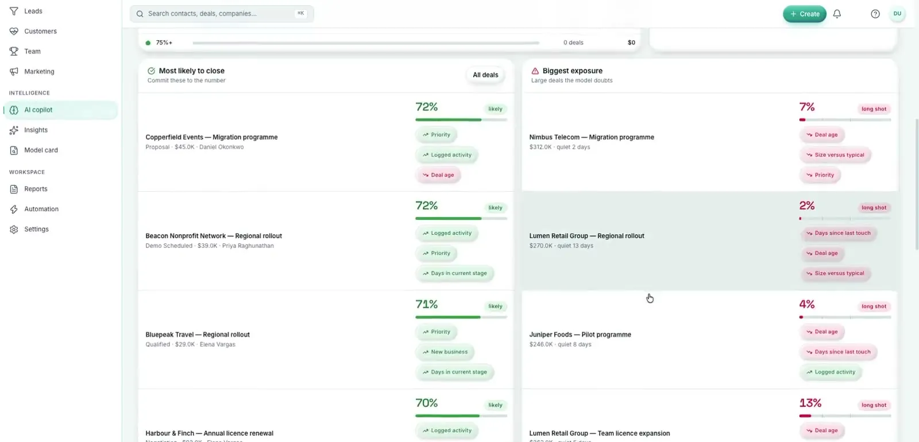Click the Marketing megaphone icon
The width and height of the screenshot is (919, 442).
point(14,71)
